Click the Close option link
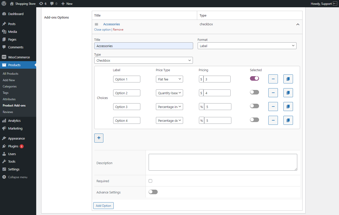 pos(102,30)
